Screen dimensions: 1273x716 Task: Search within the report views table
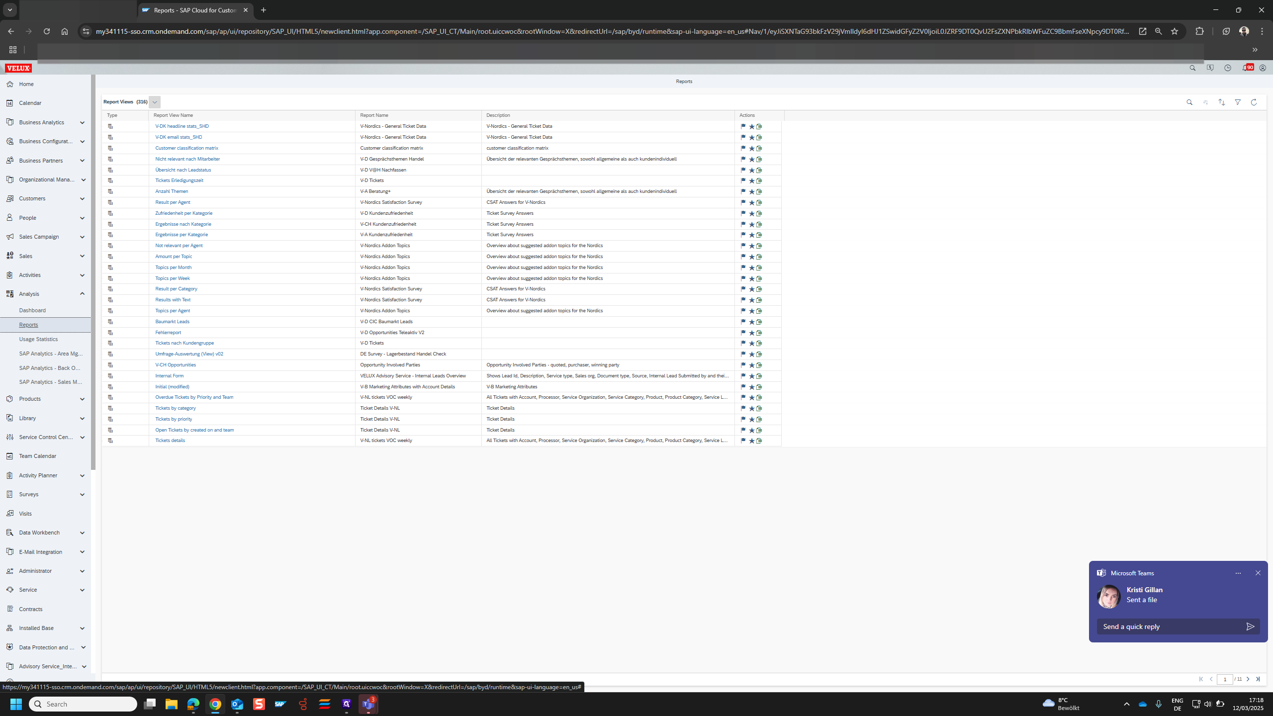coord(1189,102)
